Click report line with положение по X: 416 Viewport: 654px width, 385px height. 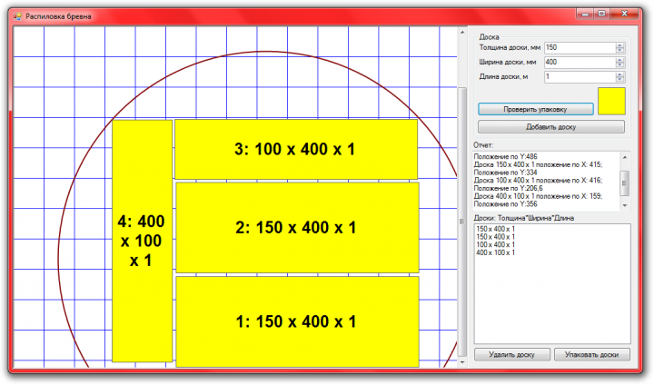coord(538,181)
